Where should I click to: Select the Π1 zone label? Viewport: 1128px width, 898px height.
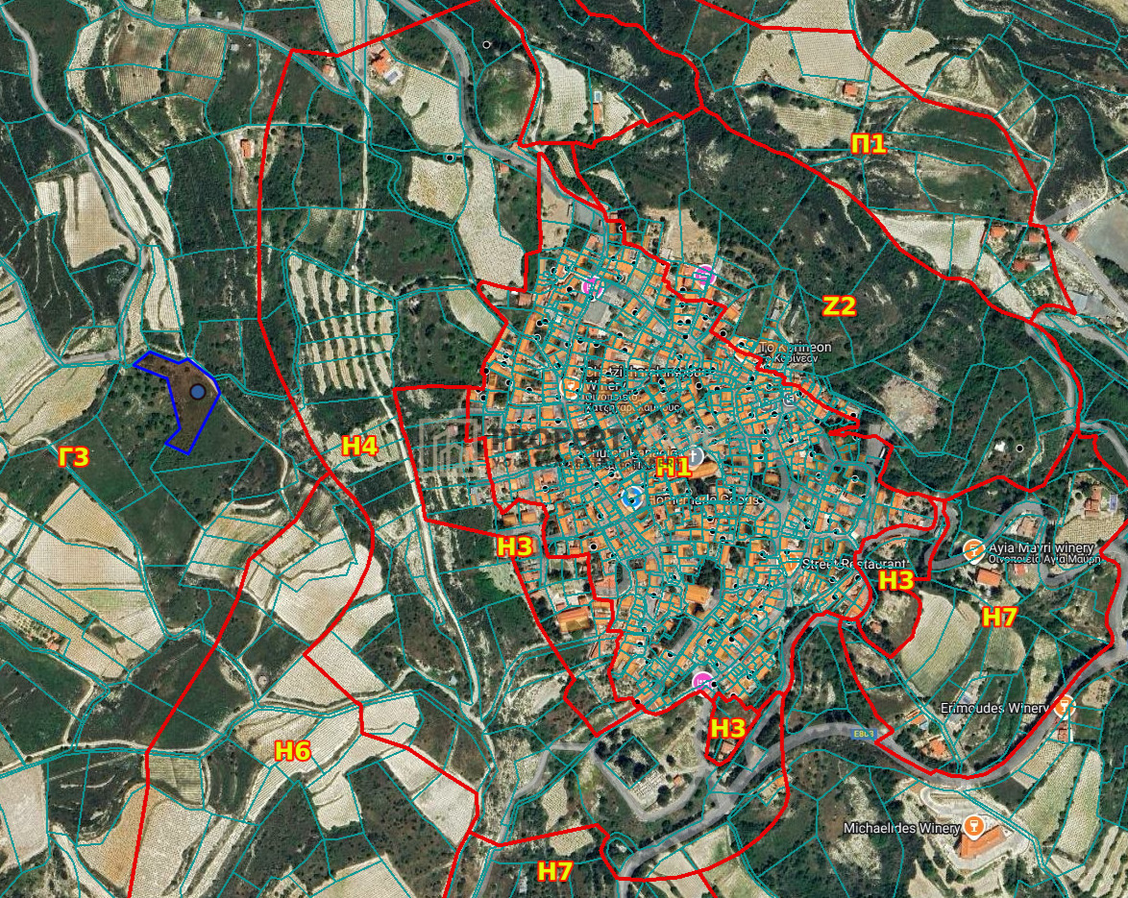[869, 144]
